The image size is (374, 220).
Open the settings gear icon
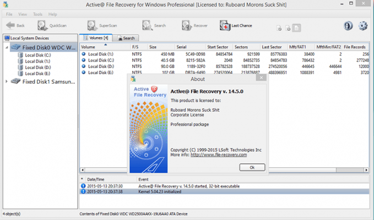(363, 25)
